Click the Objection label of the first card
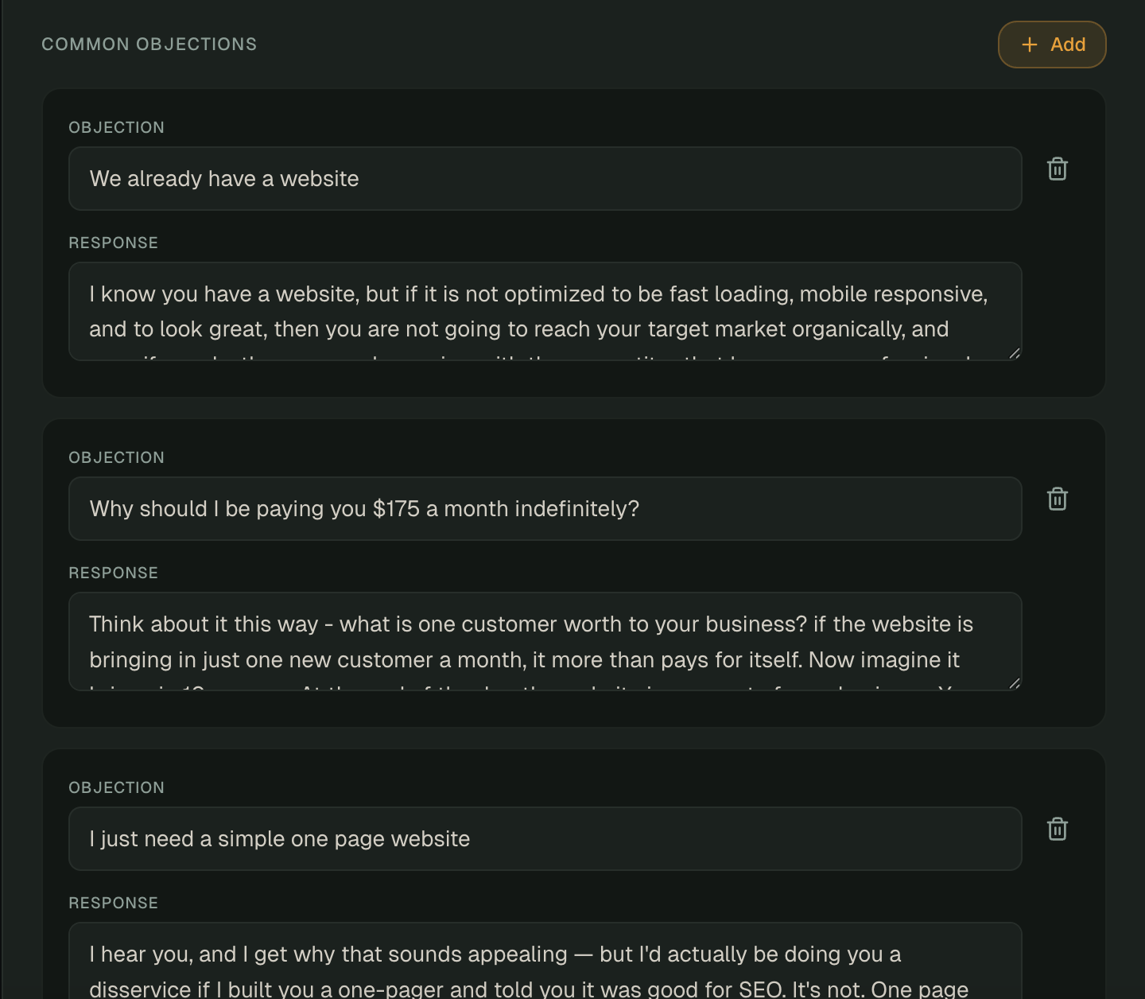This screenshot has width=1145, height=999. tap(116, 127)
